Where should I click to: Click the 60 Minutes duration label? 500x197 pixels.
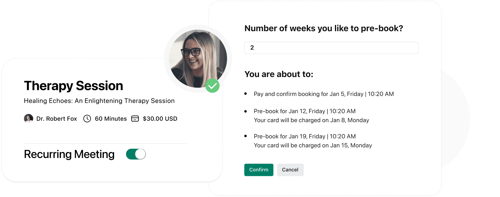[x=110, y=119]
